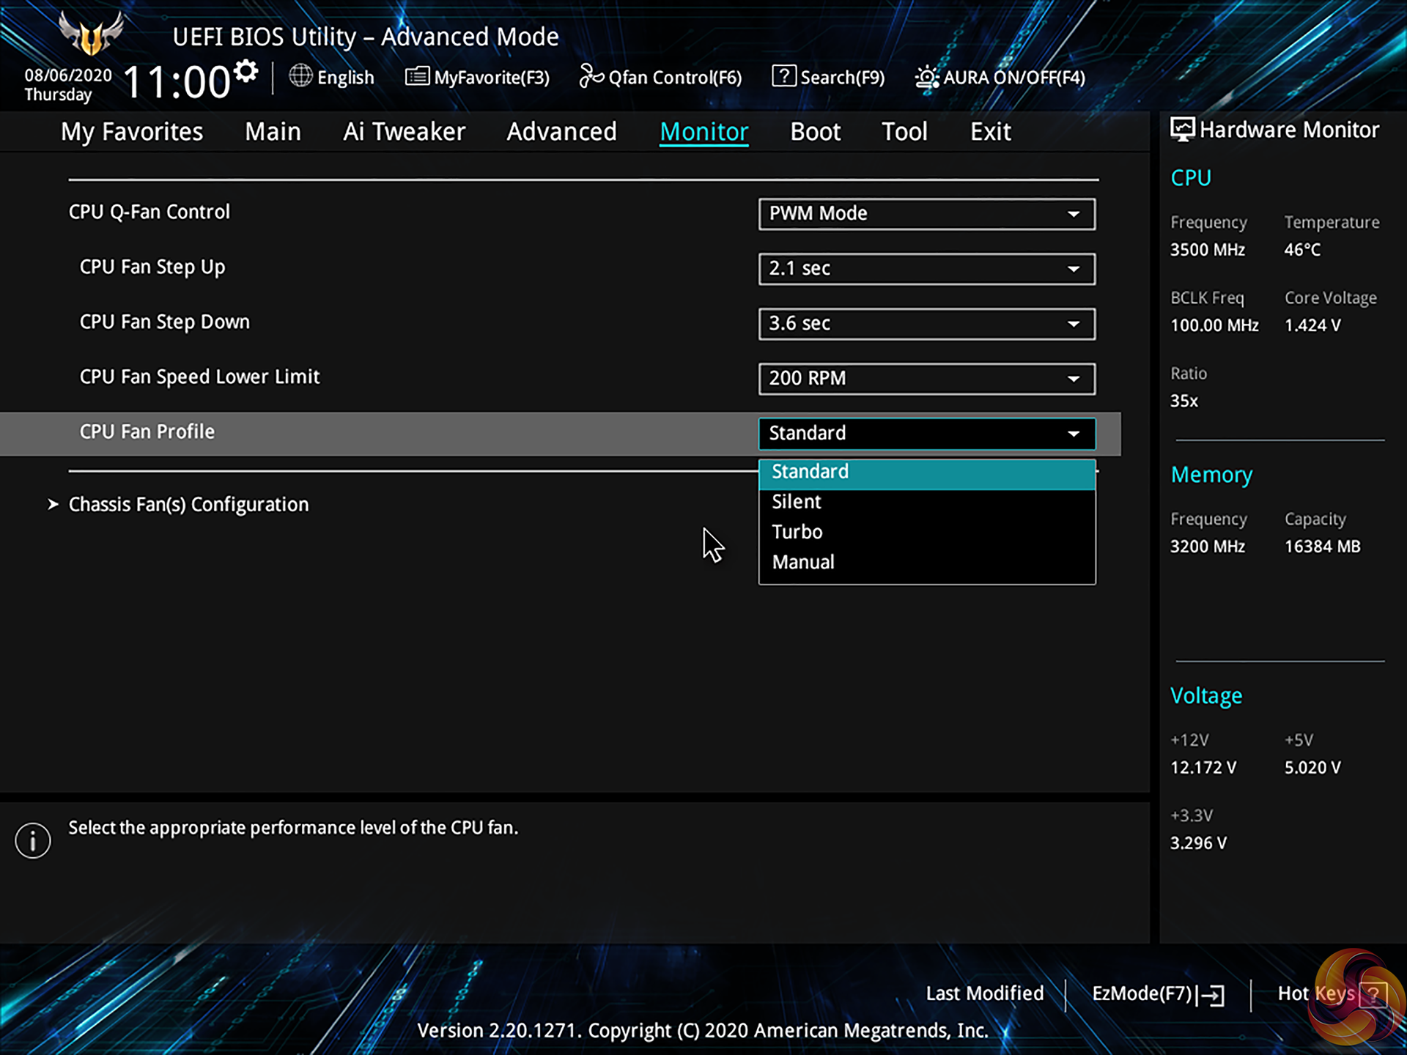This screenshot has width=1407, height=1055.
Task: Click the Hot Keys question mark icon
Action: 1373,994
